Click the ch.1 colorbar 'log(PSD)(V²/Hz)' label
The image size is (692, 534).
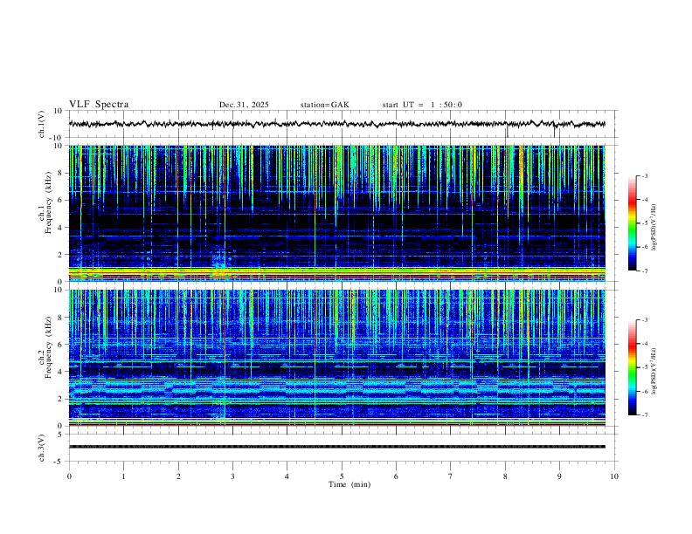[654, 227]
